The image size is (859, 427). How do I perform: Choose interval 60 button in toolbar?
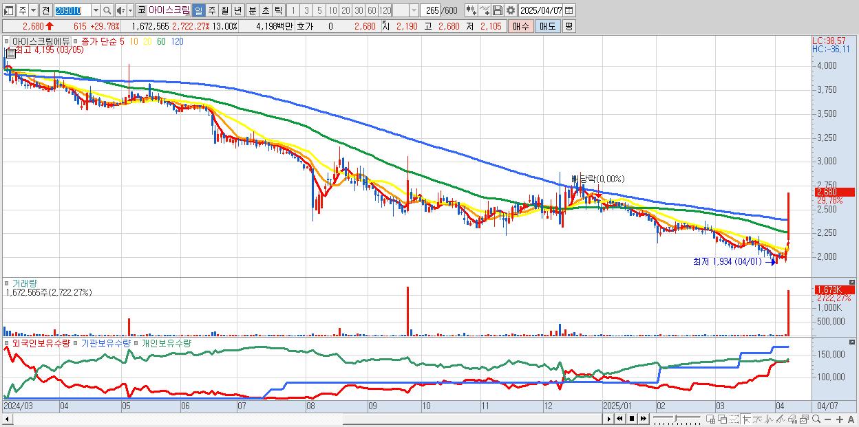372,10
